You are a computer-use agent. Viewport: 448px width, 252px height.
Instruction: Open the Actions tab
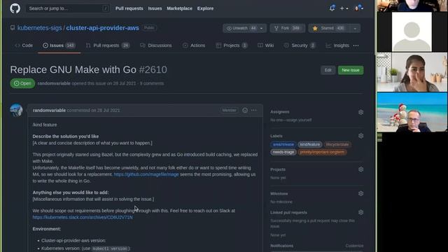point(194,45)
